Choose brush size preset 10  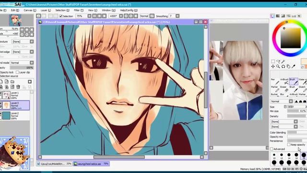[274, 156]
